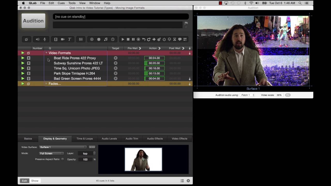Viewport: 331px width, 186px height.
Task: Click the Opacity field showing 100
Action: pos(85,159)
